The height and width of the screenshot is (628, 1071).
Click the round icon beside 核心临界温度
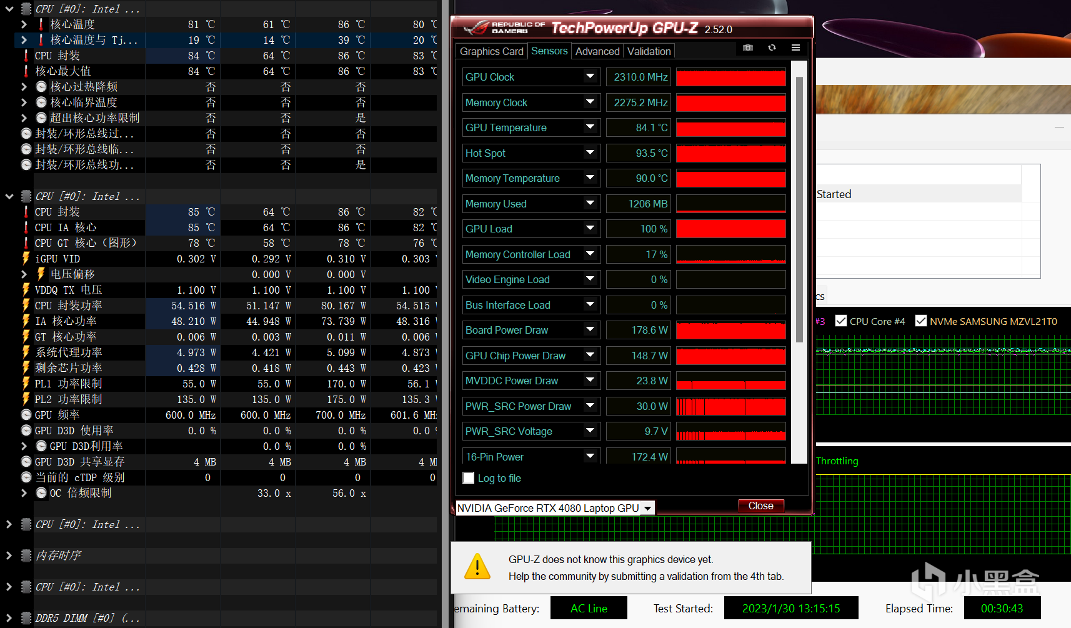click(x=41, y=102)
